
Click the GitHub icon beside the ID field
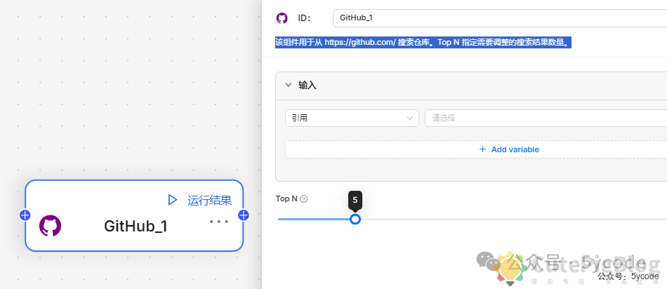[x=282, y=18]
